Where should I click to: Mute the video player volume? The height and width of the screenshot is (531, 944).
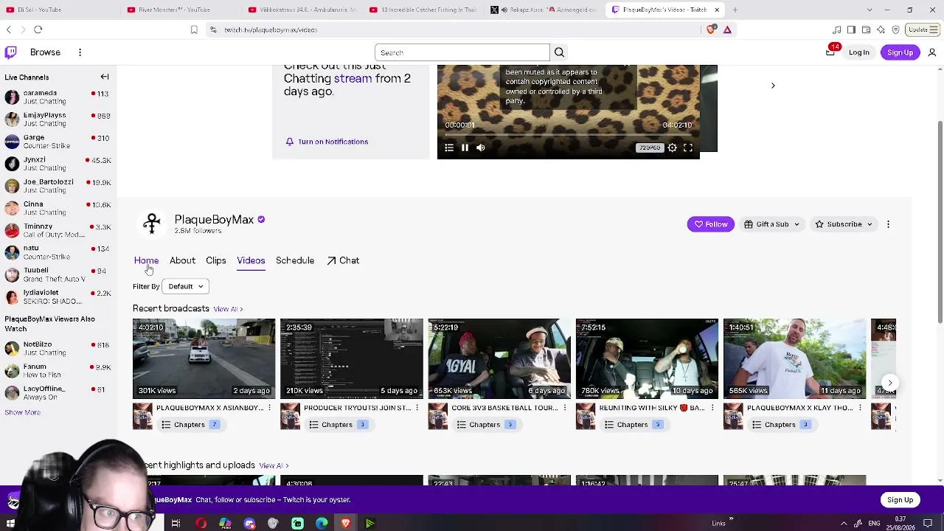(481, 147)
